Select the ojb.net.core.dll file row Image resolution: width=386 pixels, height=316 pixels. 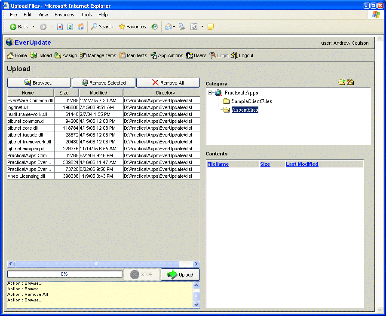104,128
